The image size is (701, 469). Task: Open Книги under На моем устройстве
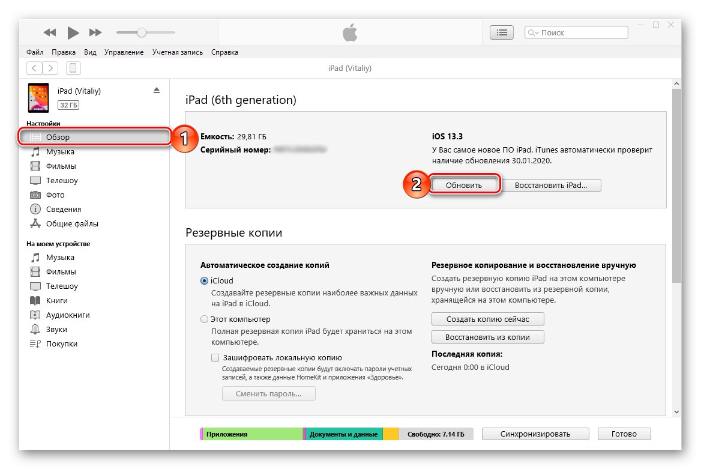(56, 301)
